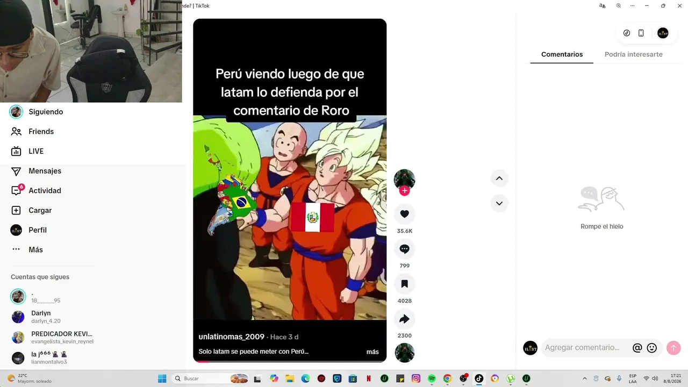This screenshot has height=387, width=688.
Task: Open the Wi-Fi network icon in tray
Action: pyautogui.click(x=646, y=378)
